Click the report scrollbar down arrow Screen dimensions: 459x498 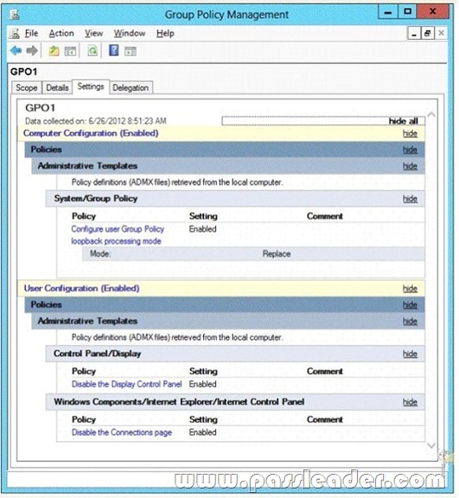(431, 445)
